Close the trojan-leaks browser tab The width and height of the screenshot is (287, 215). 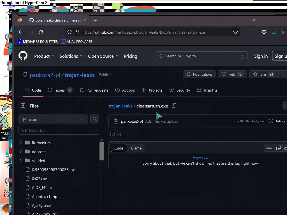85,20
